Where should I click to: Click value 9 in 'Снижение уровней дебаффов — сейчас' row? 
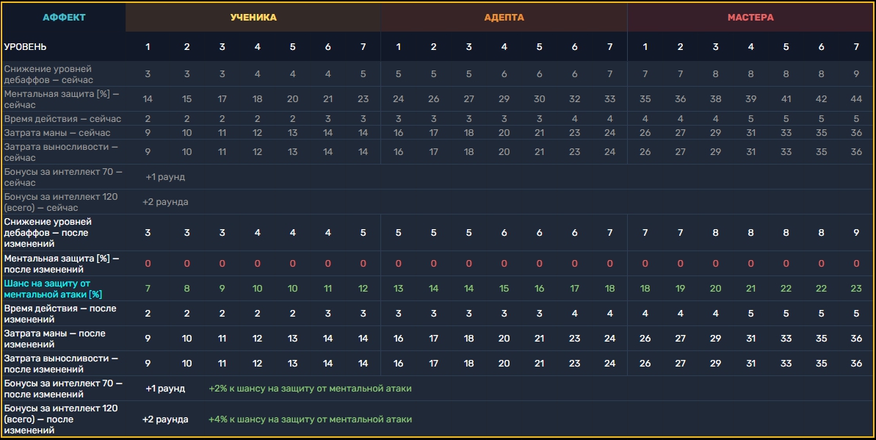[x=856, y=74]
